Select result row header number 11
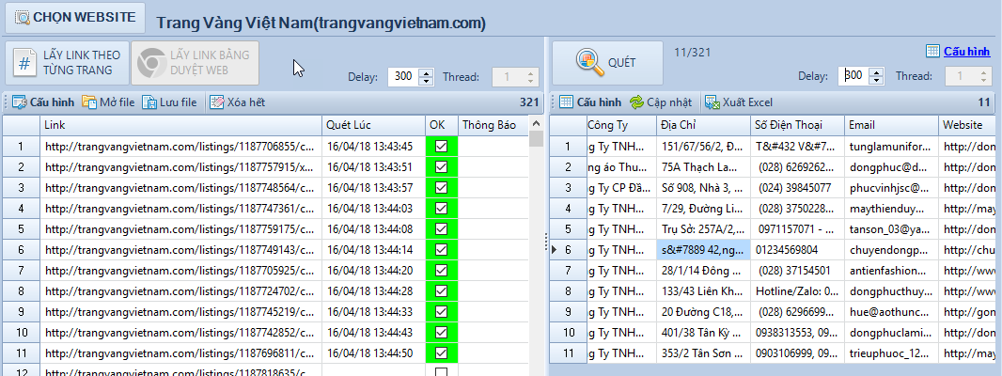1002x376 pixels. (x=568, y=353)
